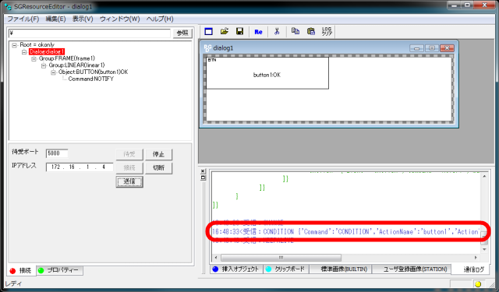Clear the log with LOG クリア icon
This screenshot has height=292, width=499.
[x=327, y=31]
